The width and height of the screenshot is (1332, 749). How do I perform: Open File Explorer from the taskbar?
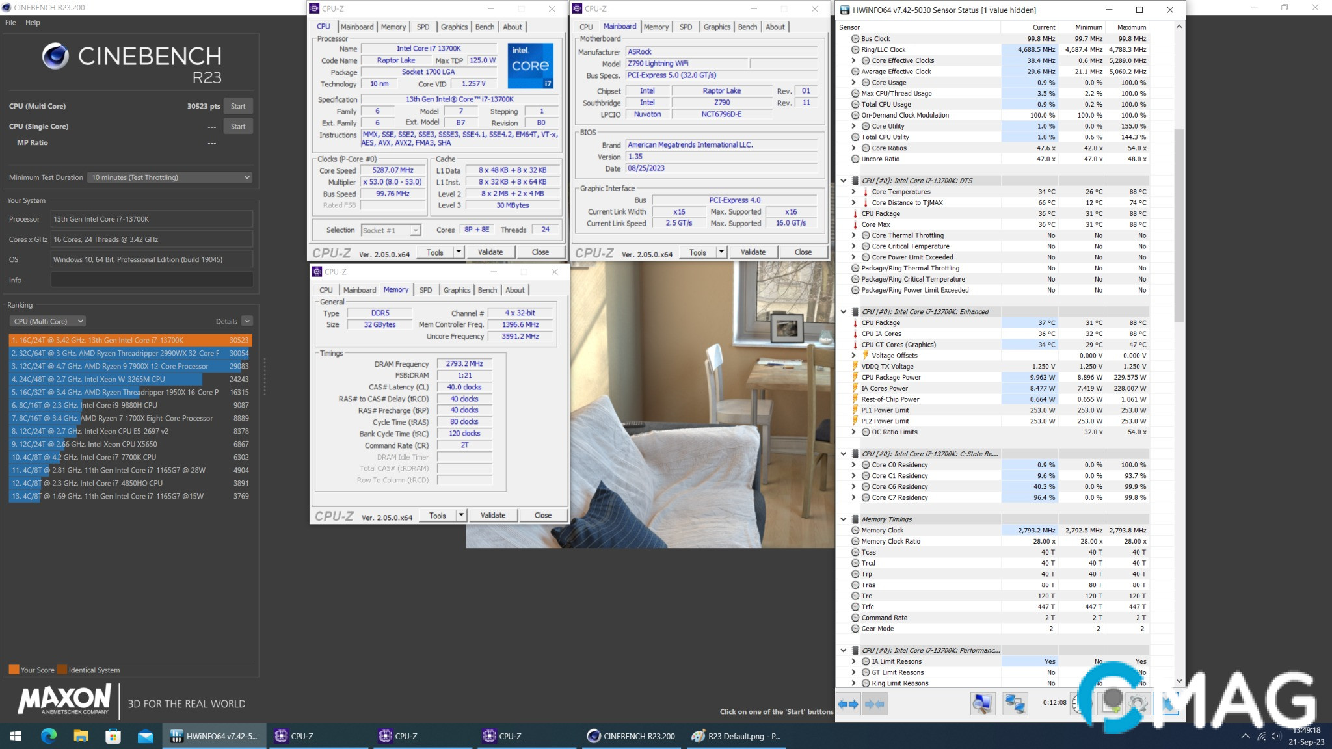click(81, 736)
